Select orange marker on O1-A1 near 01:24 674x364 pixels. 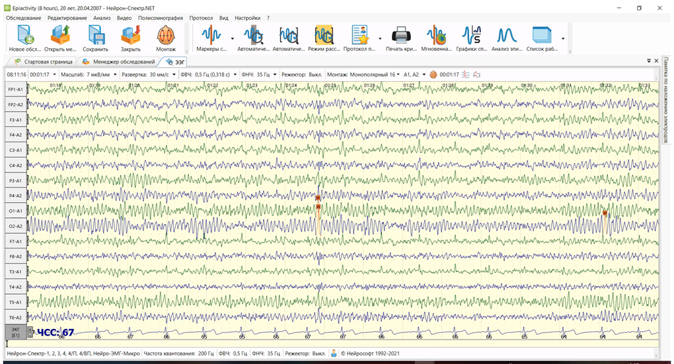tap(318, 207)
